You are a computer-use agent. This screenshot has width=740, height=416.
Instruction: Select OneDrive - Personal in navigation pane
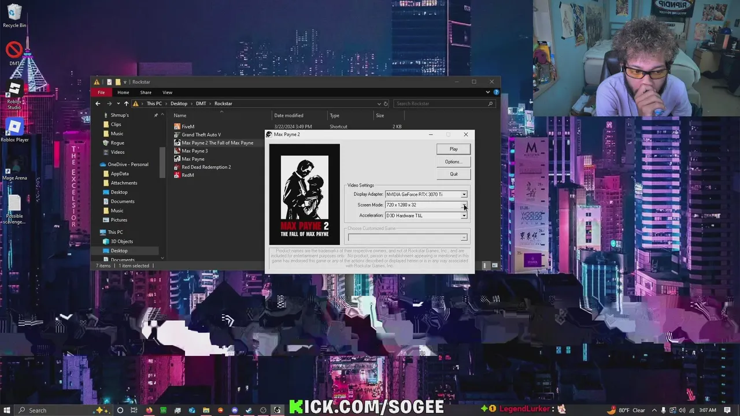(x=128, y=164)
